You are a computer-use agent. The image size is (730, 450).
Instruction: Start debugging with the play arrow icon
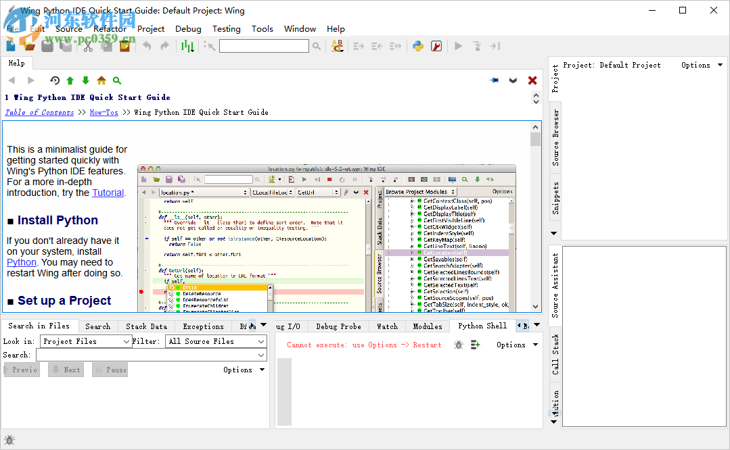(x=459, y=46)
